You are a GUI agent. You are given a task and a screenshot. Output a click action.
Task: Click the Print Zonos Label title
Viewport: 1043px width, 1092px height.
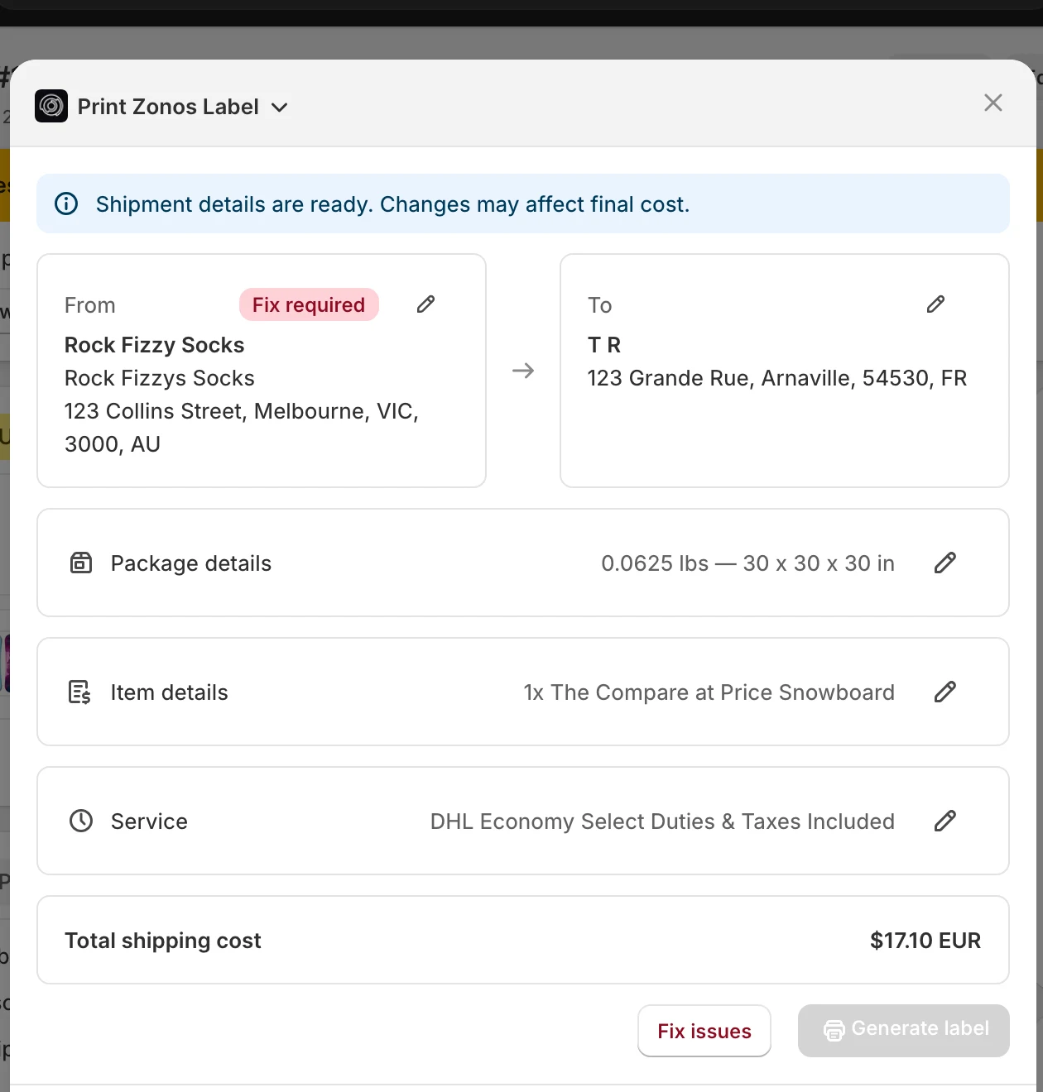(168, 107)
